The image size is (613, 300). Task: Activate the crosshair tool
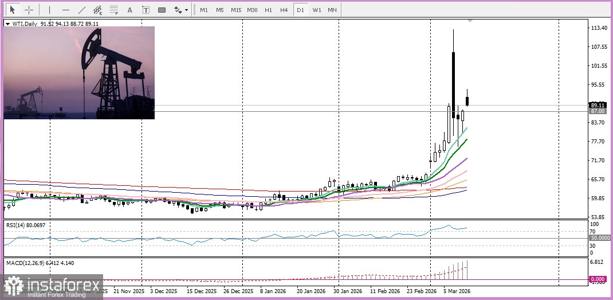(x=29, y=10)
